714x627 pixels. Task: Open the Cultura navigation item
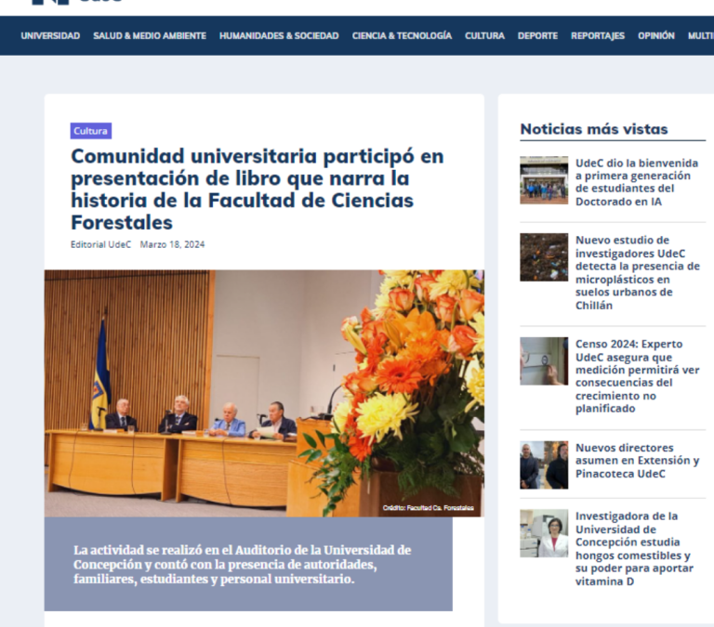484,36
